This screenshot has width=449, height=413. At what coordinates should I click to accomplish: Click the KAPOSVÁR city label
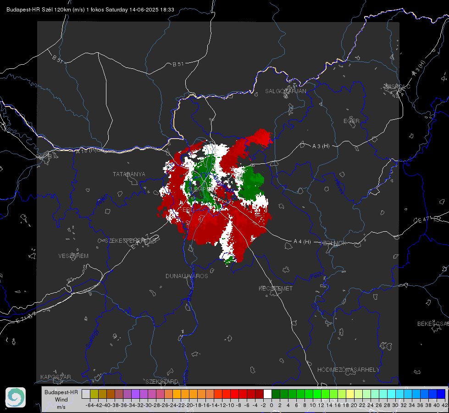(x=55, y=377)
